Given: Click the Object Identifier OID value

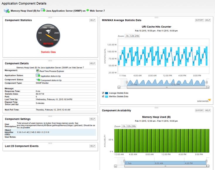Looking at the screenshot, I should point(33,132).
